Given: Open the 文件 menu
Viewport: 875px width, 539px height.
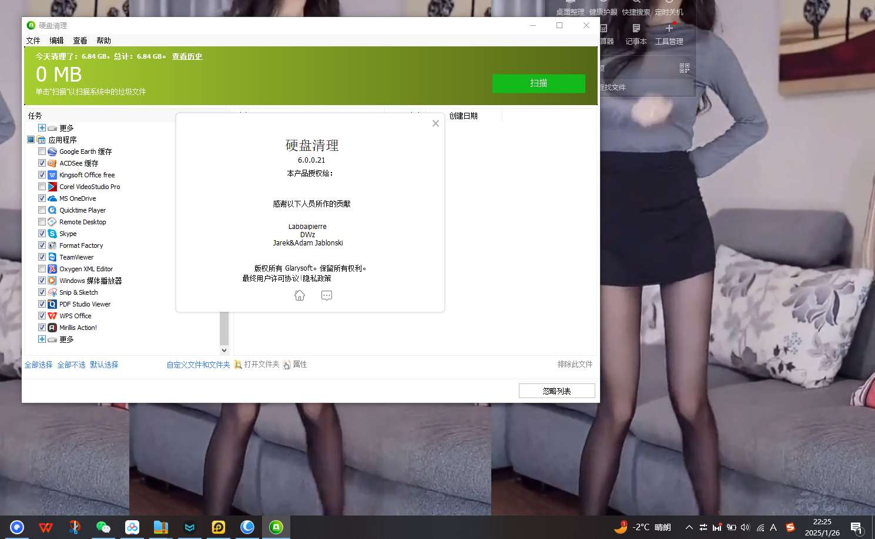Looking at the screenshot, I should tap(33, 41).
